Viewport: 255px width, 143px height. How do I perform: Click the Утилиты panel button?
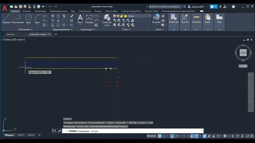click(196, 19)
